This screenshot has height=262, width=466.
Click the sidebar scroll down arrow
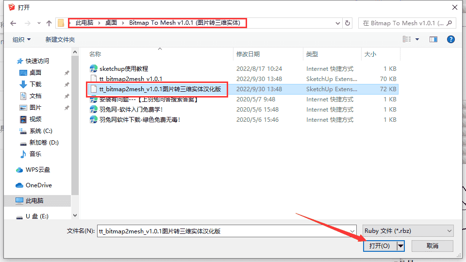tap(75, 215)
